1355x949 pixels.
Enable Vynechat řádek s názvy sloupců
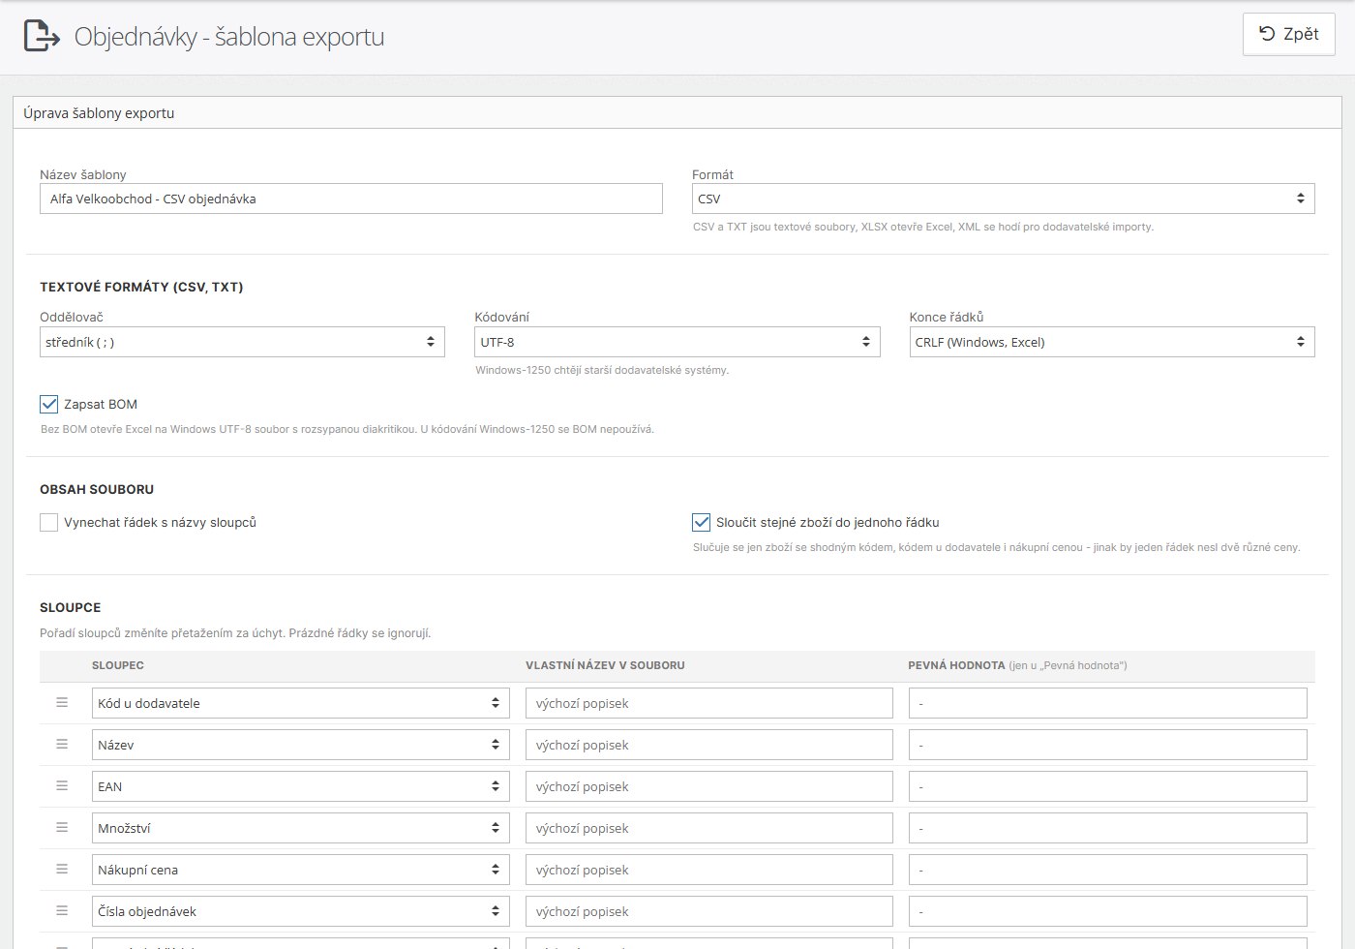coord(49,522)
